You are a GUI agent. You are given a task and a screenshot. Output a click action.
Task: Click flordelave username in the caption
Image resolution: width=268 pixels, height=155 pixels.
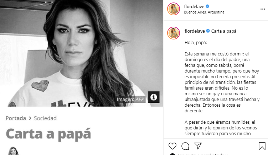(x=195, y=31)
